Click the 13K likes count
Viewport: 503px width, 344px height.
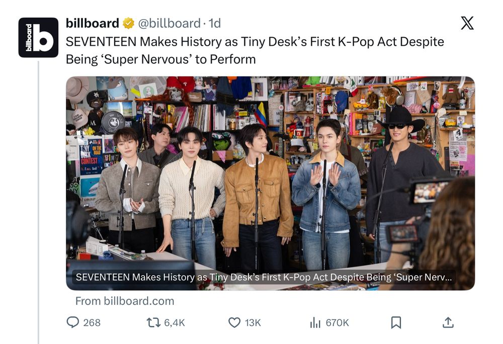[x=253, y=323]
